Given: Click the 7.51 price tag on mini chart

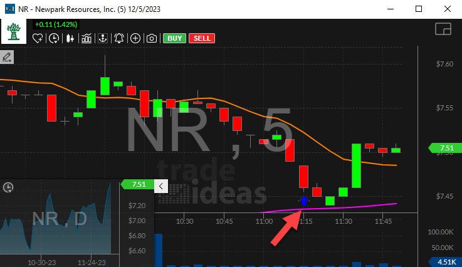Looking at the screenshot, I should click(x=137, y=184).
